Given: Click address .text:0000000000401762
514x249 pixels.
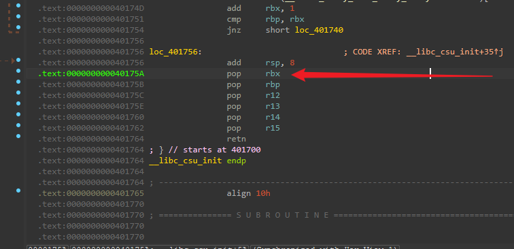Looking at the screenshot, I should point(91,128).
